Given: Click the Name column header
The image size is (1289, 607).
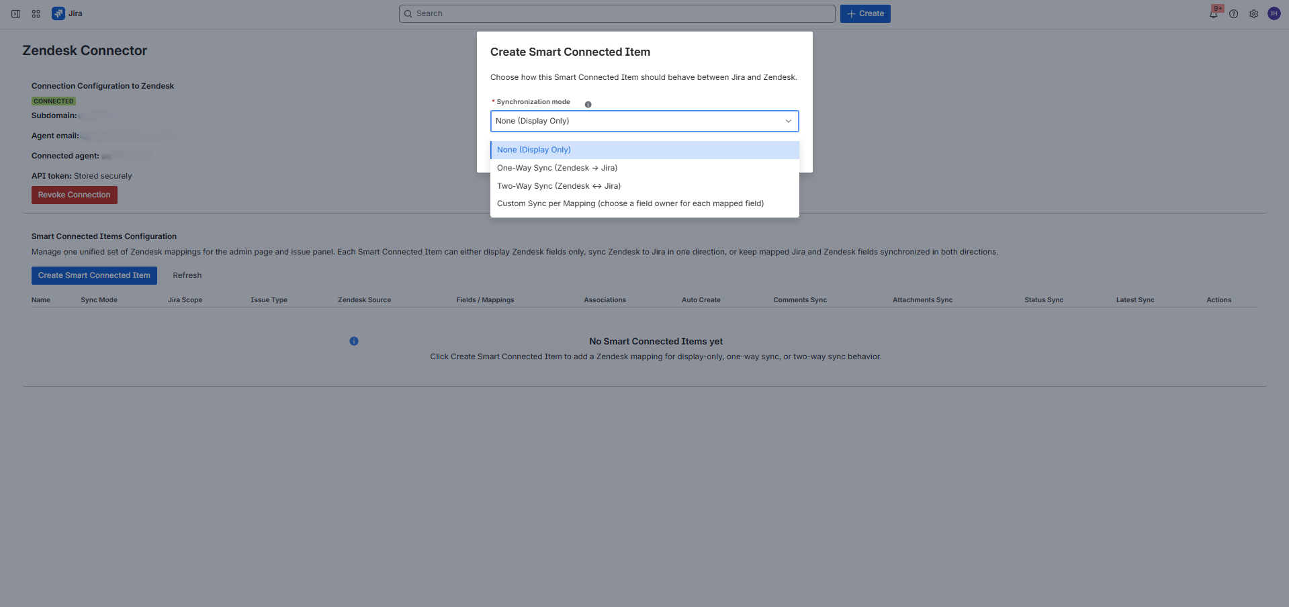Looking at the screenshot, I should point(41,300).
